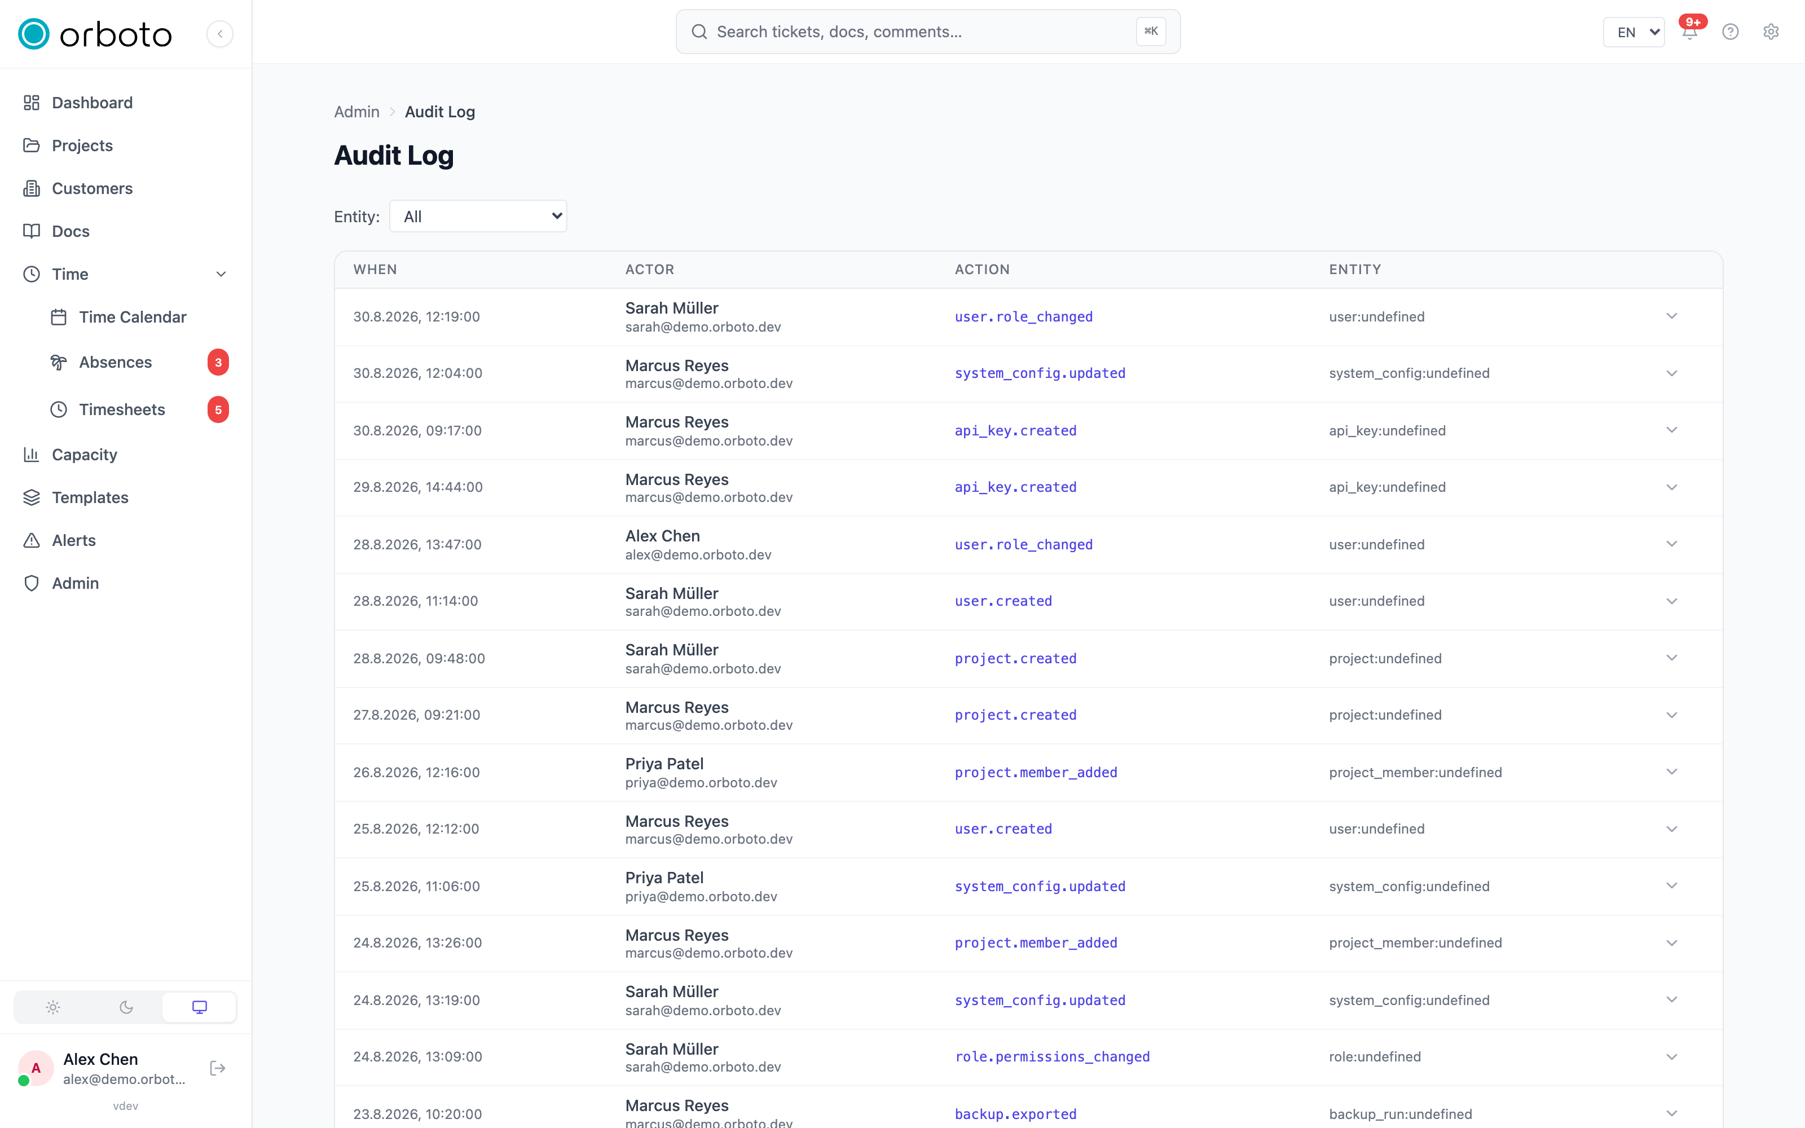1805x1128 pixels.
Task: Click the search magnifier icon
Action: 699,32
